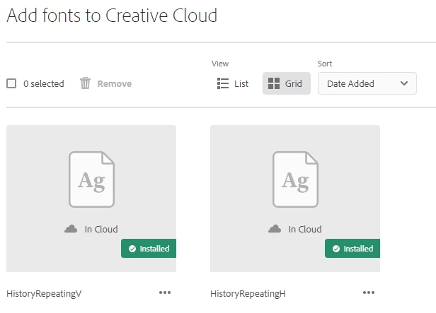Switch to Grid view
The image size is (436, 313).
click(287, 83)
